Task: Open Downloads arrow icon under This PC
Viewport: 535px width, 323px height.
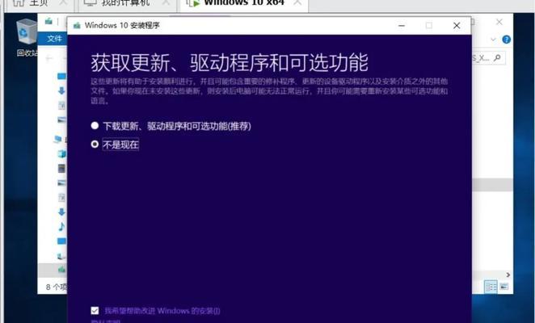Action: tap(61, 212)
